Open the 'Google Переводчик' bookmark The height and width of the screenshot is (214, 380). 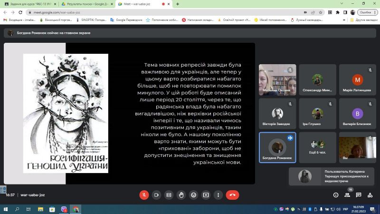pyautogui.click(x=126, y=20)
